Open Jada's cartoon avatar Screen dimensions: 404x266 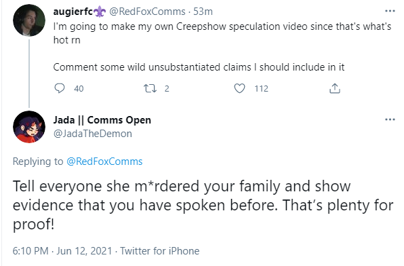pyautogui.click(x=29, y=127)
